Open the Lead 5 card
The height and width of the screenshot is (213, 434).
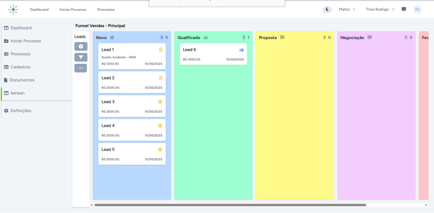coord(132,154)
